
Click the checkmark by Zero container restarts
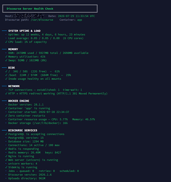[x=6, y=116]
